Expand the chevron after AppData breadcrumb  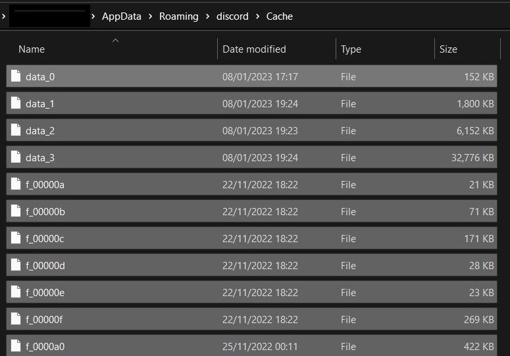[151, 16]
